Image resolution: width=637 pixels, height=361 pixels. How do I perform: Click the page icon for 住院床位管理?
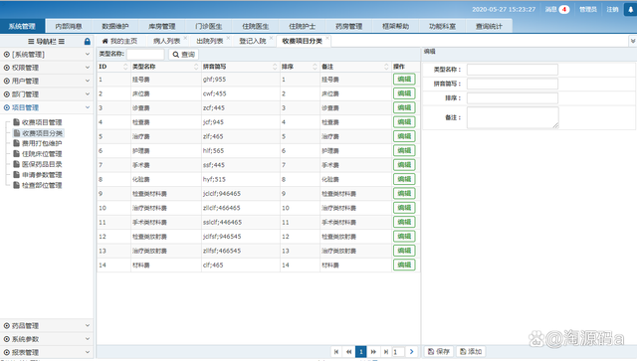(17, 153)
